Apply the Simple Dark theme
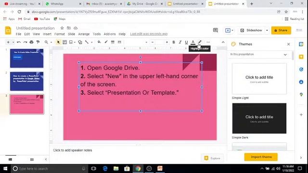This screenshot has height=173, width=308. pyautogui.click(x=259, y=118)
